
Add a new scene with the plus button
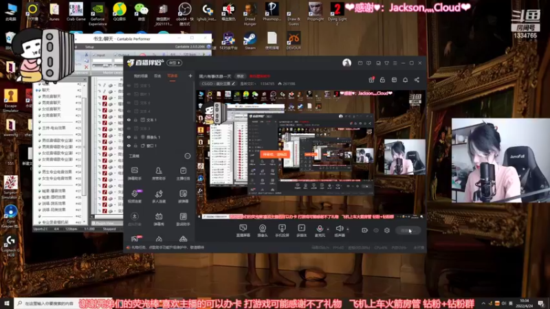tap(190, 76)
